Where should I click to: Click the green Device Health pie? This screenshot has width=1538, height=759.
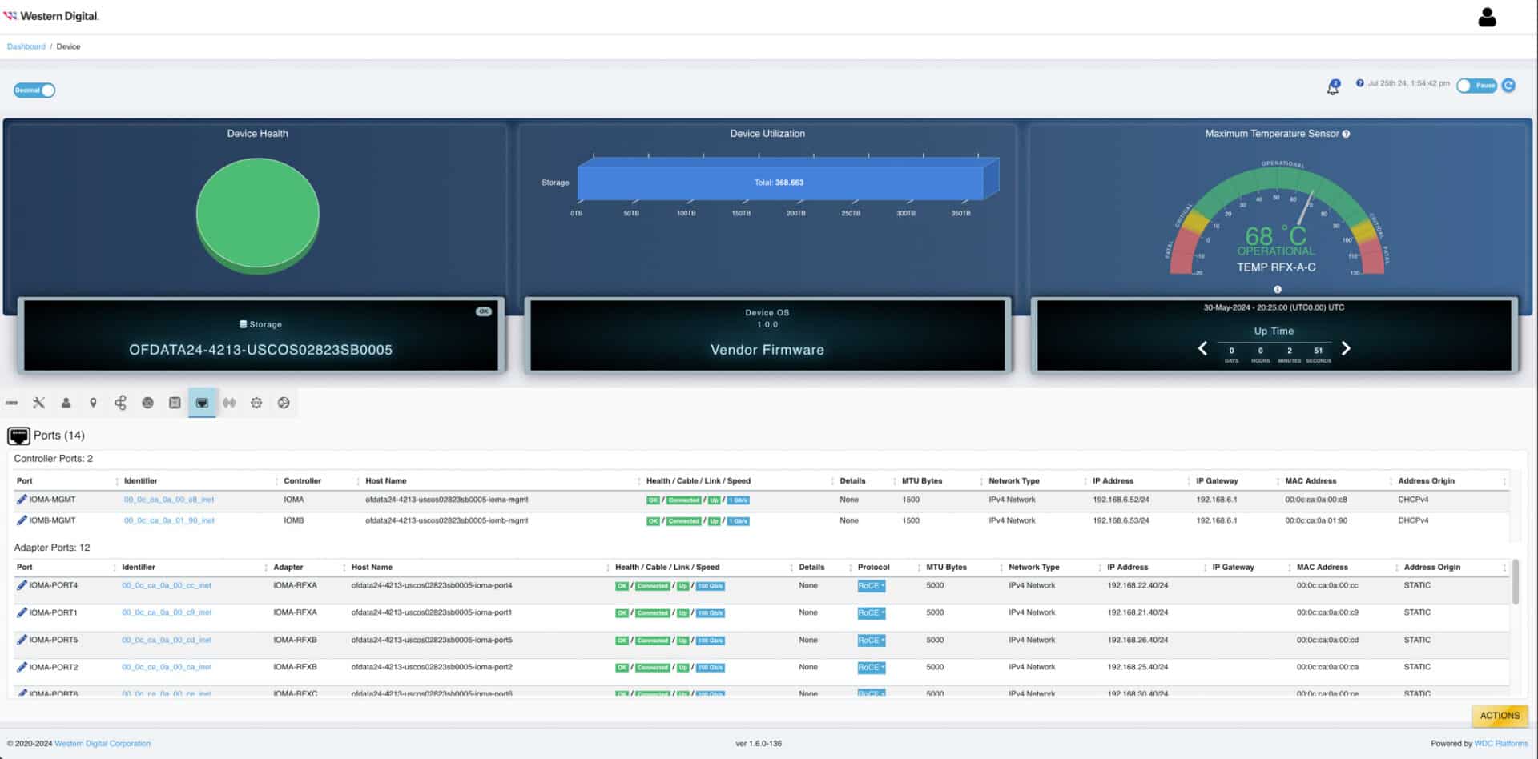coord(258,215)
